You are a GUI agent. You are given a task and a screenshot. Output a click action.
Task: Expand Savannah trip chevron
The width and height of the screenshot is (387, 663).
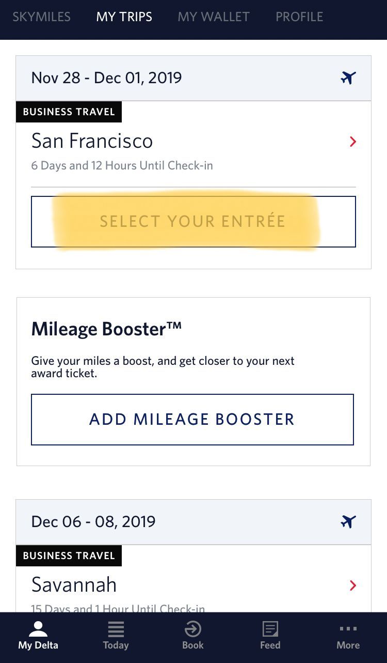353,585
